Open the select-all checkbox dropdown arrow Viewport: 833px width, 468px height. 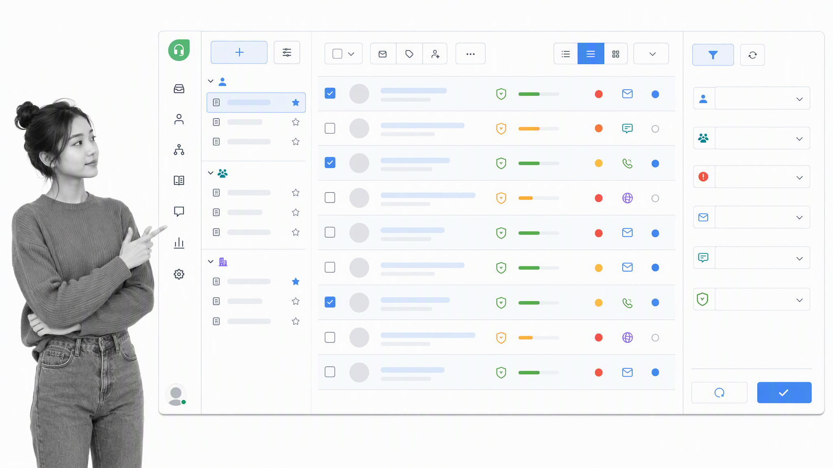pos(351,54)
